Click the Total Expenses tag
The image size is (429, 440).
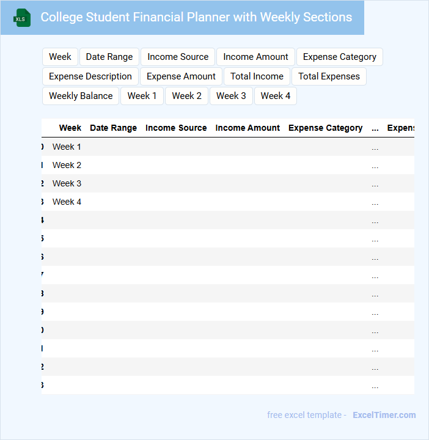[329, 76]
